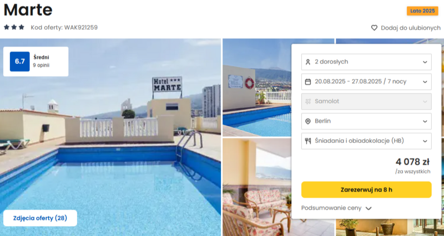Add offer via Dodaj do ulubionych link
The image size is (444, 236).
click(411, 28)
